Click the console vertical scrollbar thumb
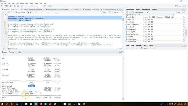This screenshot has width=188, height=106. click(x=123, y=99)
